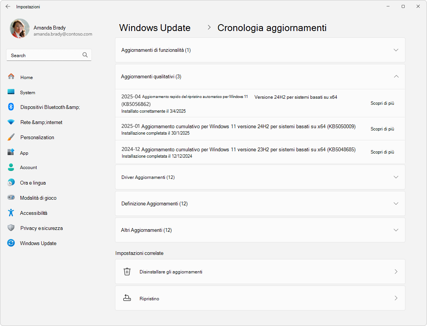This screenshot has height=326, width=427.
Task: Select App in the sidebar
Action: click(24, 153)
